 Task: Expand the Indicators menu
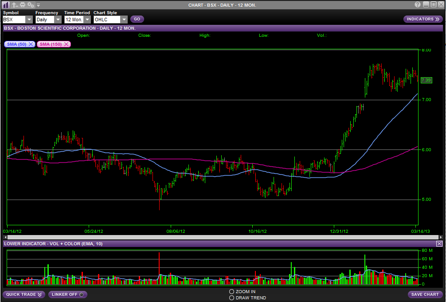423,19
